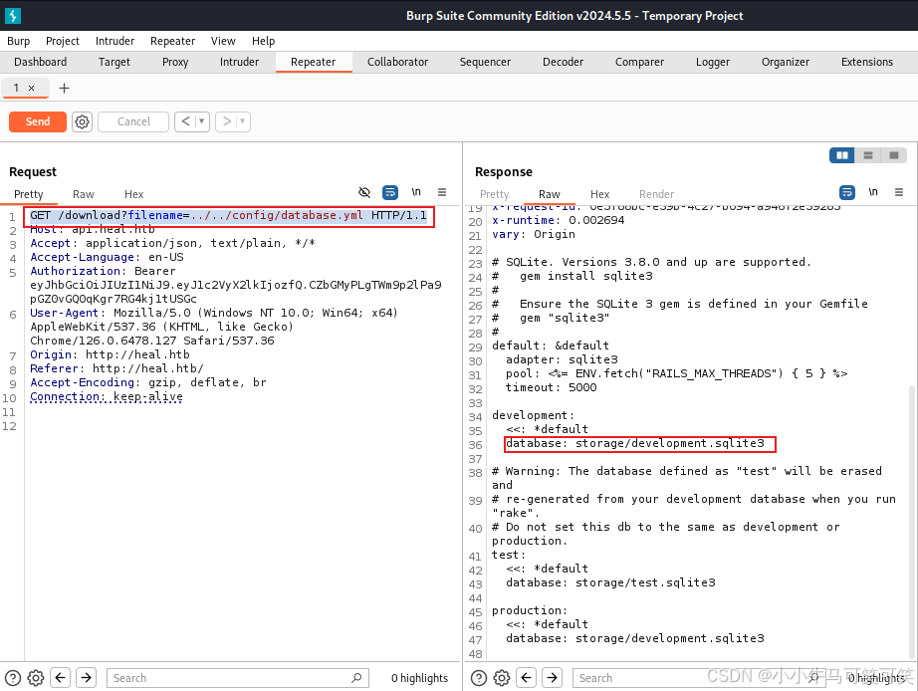Open help icon under Request panel
The width and height of the screenshot is (918, 691).
coord(12,678)
